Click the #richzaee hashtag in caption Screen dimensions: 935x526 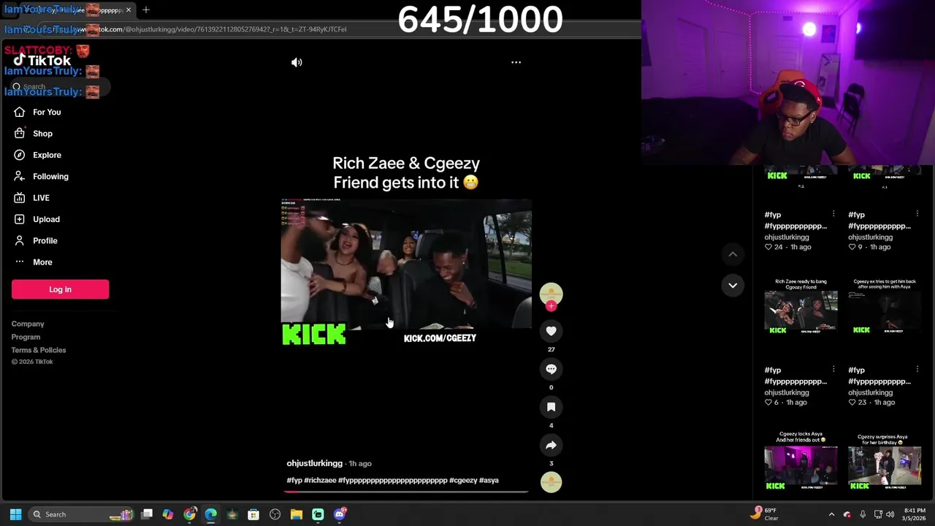pyautogui.click(x=320, y=481)
